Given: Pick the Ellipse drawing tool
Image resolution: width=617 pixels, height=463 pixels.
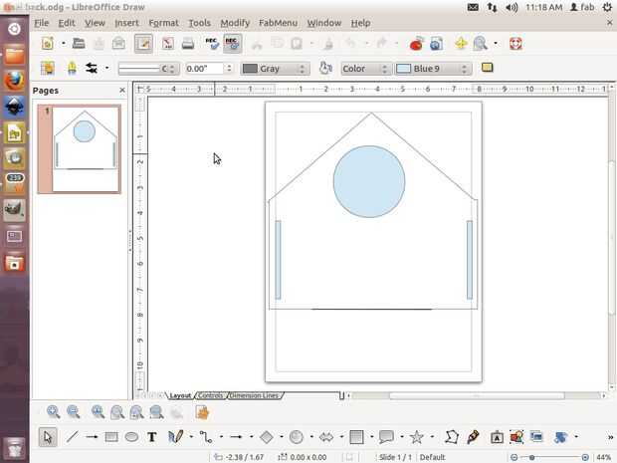Looking at the screenshot, I should tap(131, 437).
